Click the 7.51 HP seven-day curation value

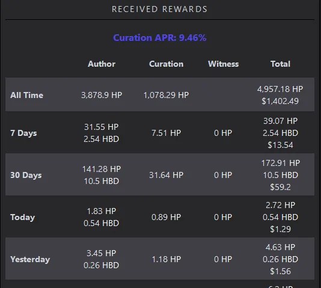coord(167,133)
